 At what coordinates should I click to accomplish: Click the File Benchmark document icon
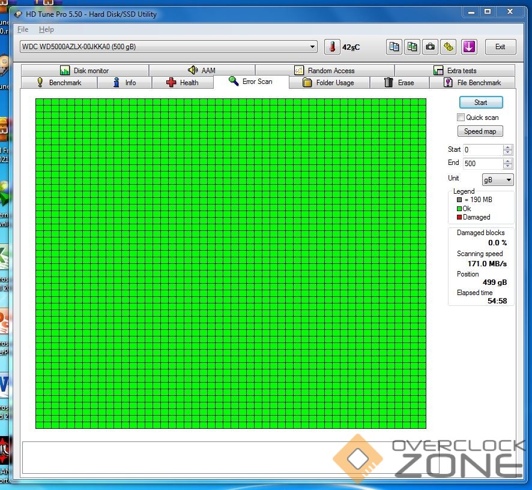(x=448, y=82)
